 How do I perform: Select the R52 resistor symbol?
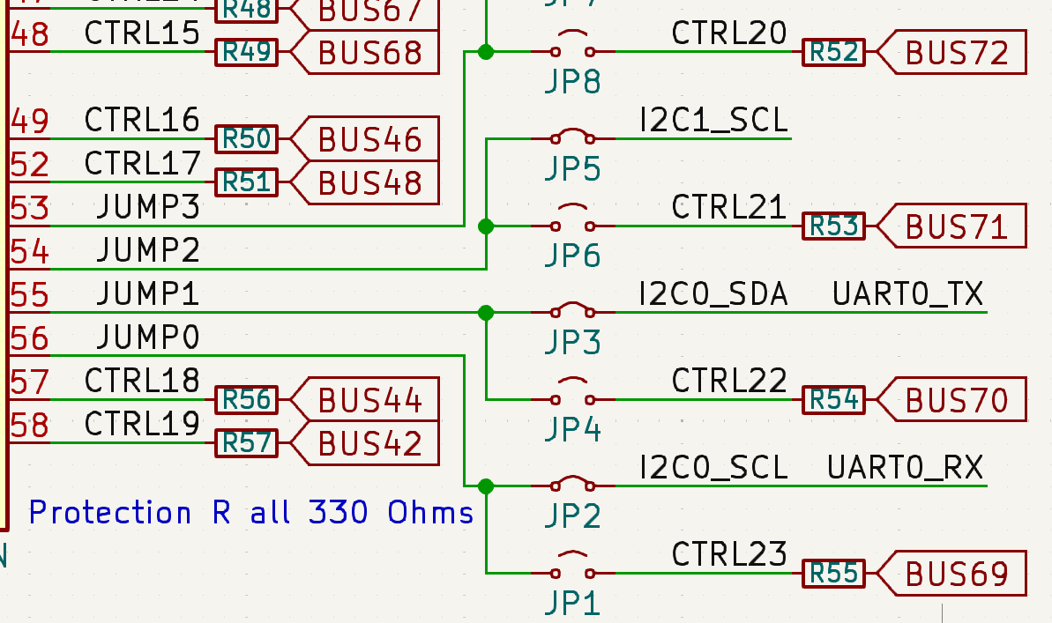834,53
